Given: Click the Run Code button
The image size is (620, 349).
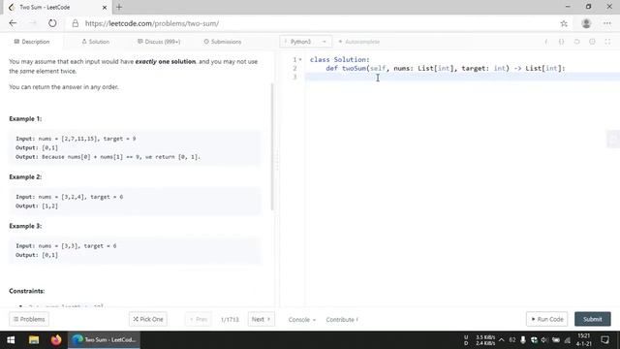Looking at the screenshot, I should [x=546, y=319].
